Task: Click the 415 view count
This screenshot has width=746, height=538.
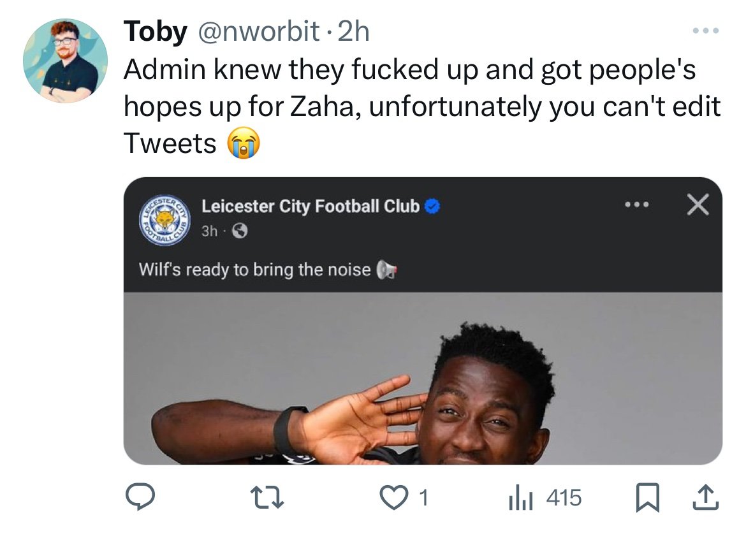Action: point(564,498)
